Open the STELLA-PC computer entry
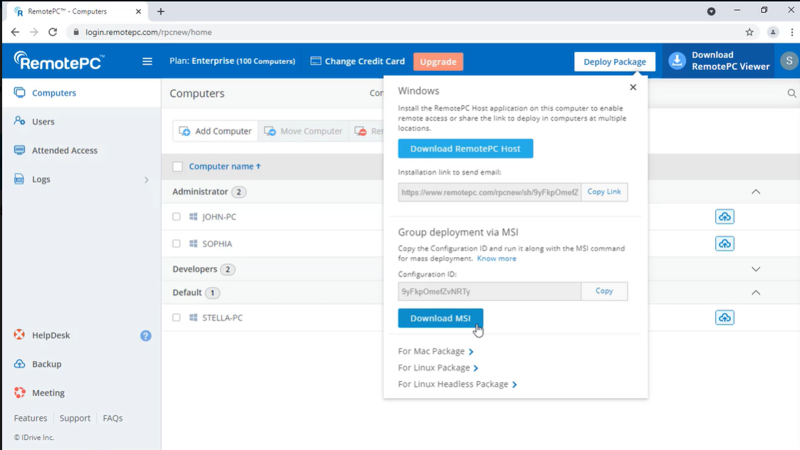Viewport: 800px width, 450px height. click(x=222, y=318)
